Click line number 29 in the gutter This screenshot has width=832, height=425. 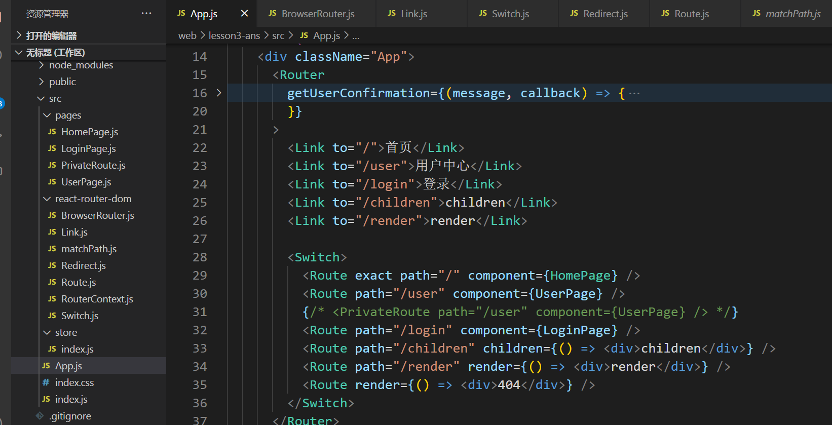[200, 276]
